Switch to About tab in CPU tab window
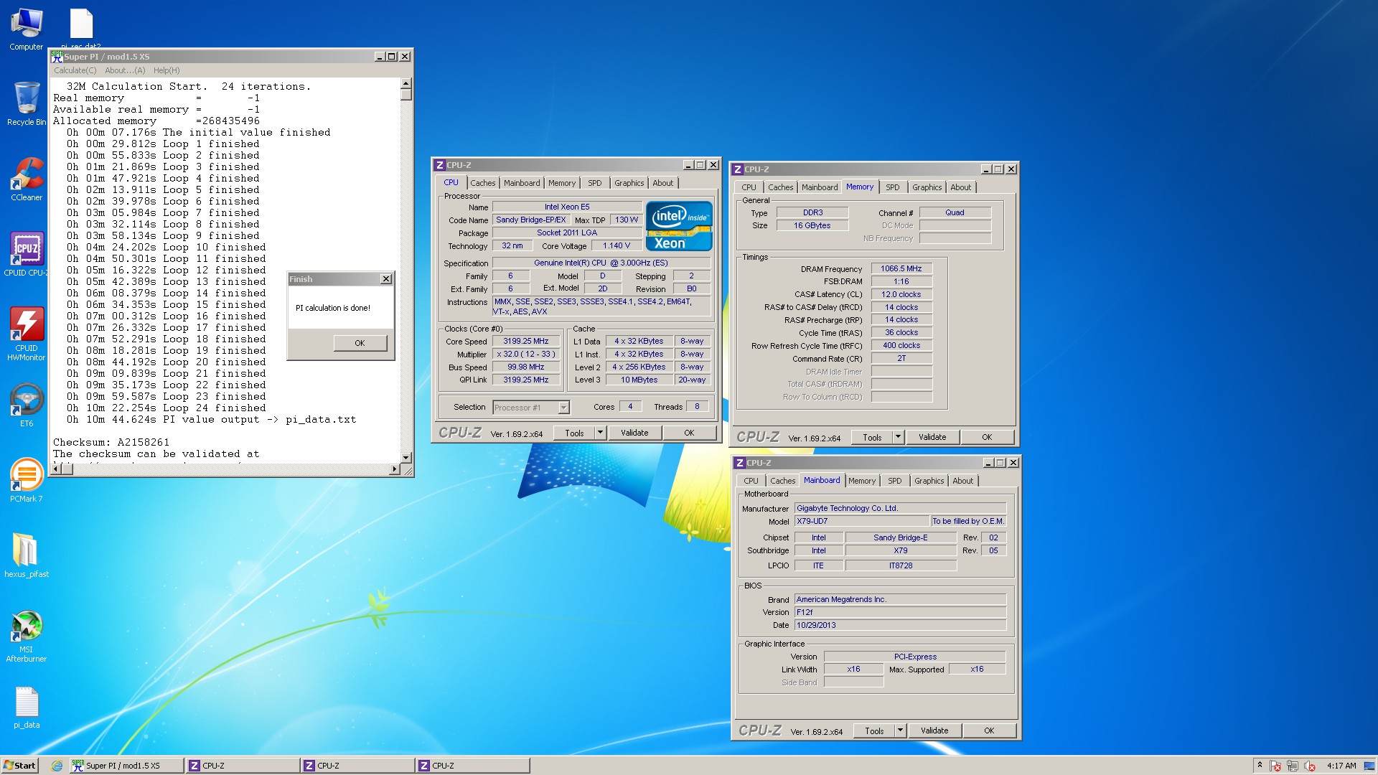Viewport: 1378px width, 775px height. point(663,183)
